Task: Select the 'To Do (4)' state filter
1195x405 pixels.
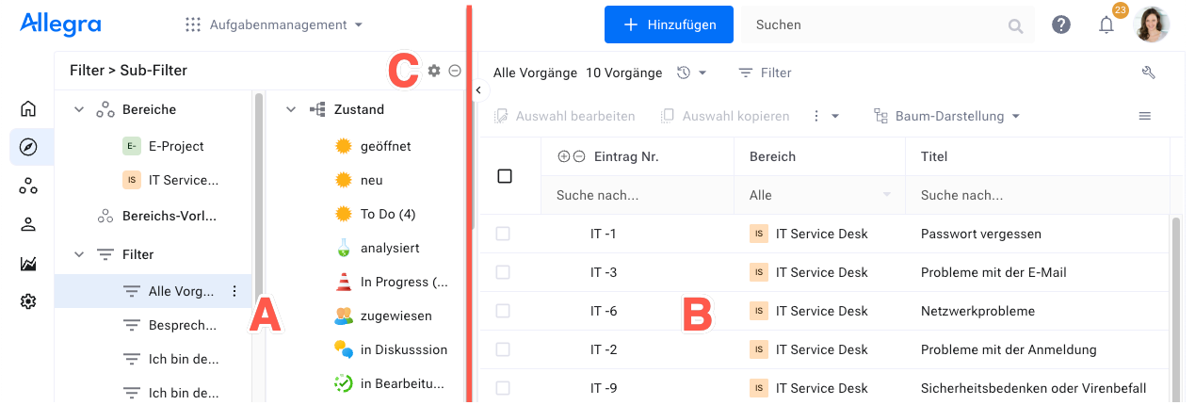Action: (387, 214)
